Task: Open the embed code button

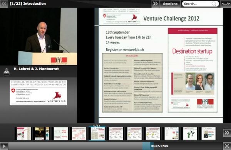Action: (226, 4)
